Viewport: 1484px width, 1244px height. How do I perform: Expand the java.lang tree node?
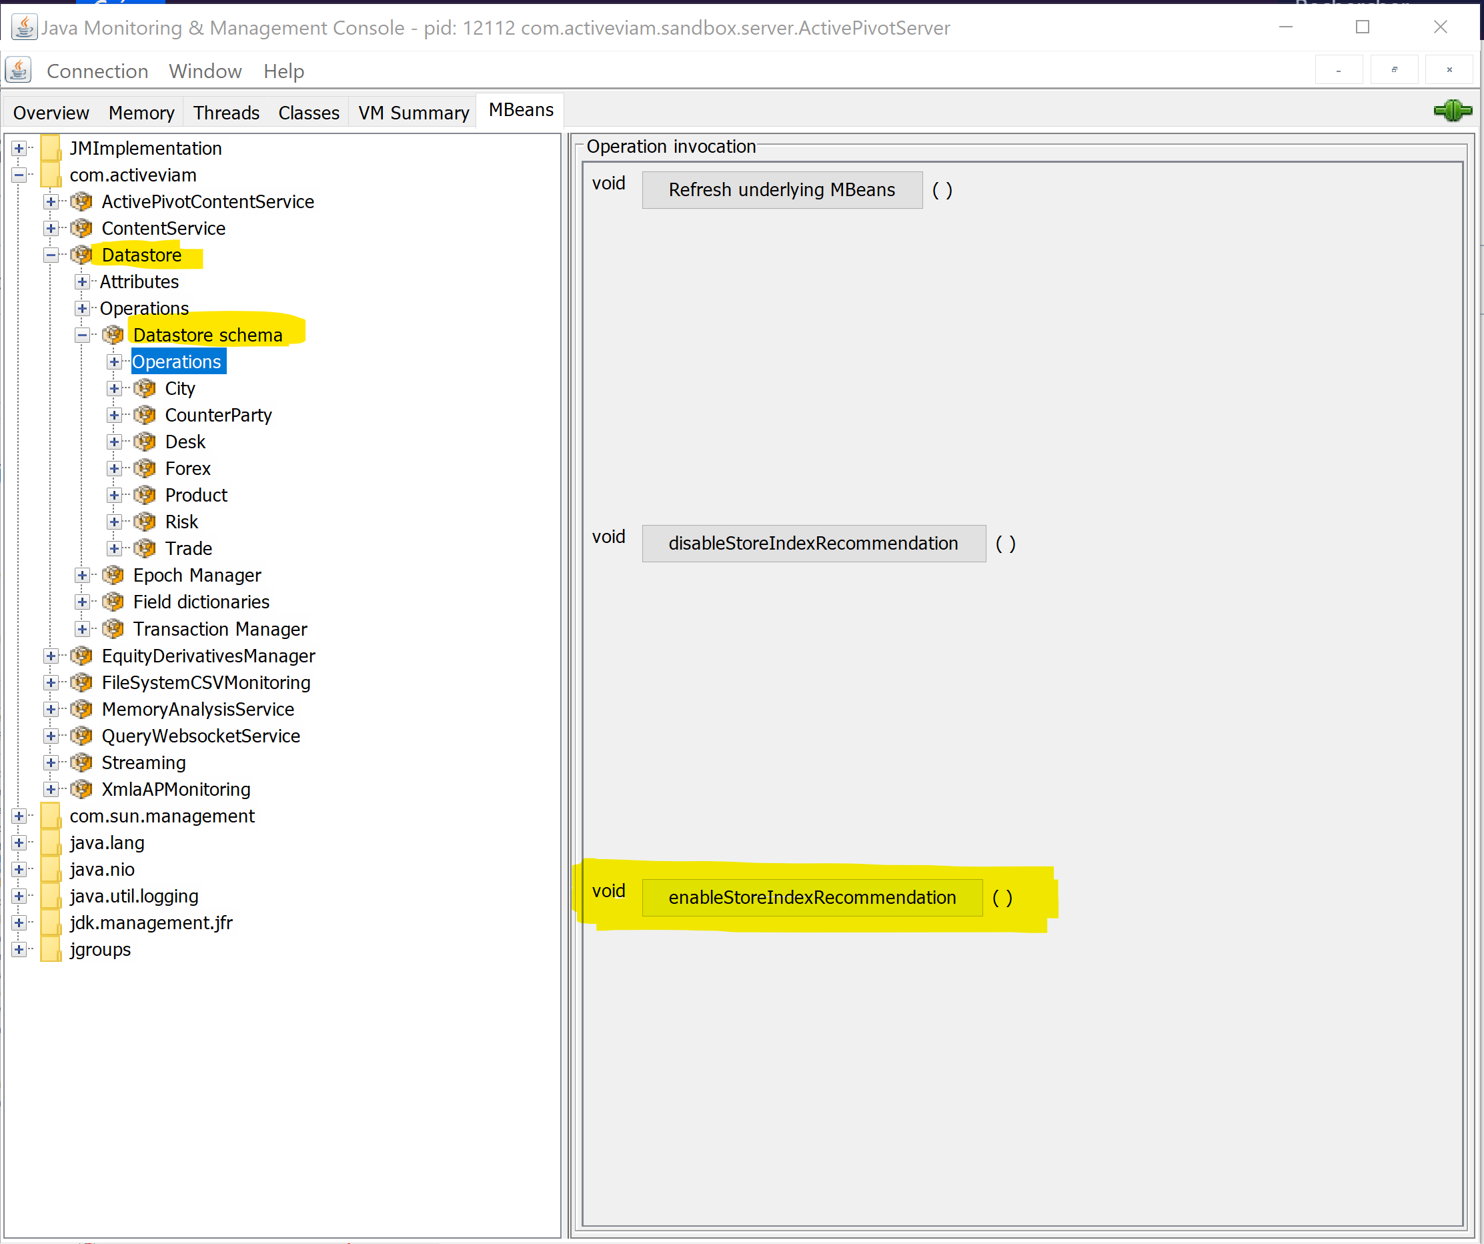click(20, 842)
